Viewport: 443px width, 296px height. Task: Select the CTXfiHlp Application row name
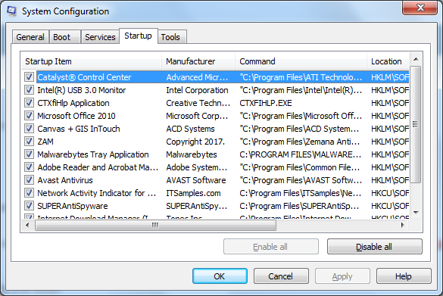click(73, 103)
